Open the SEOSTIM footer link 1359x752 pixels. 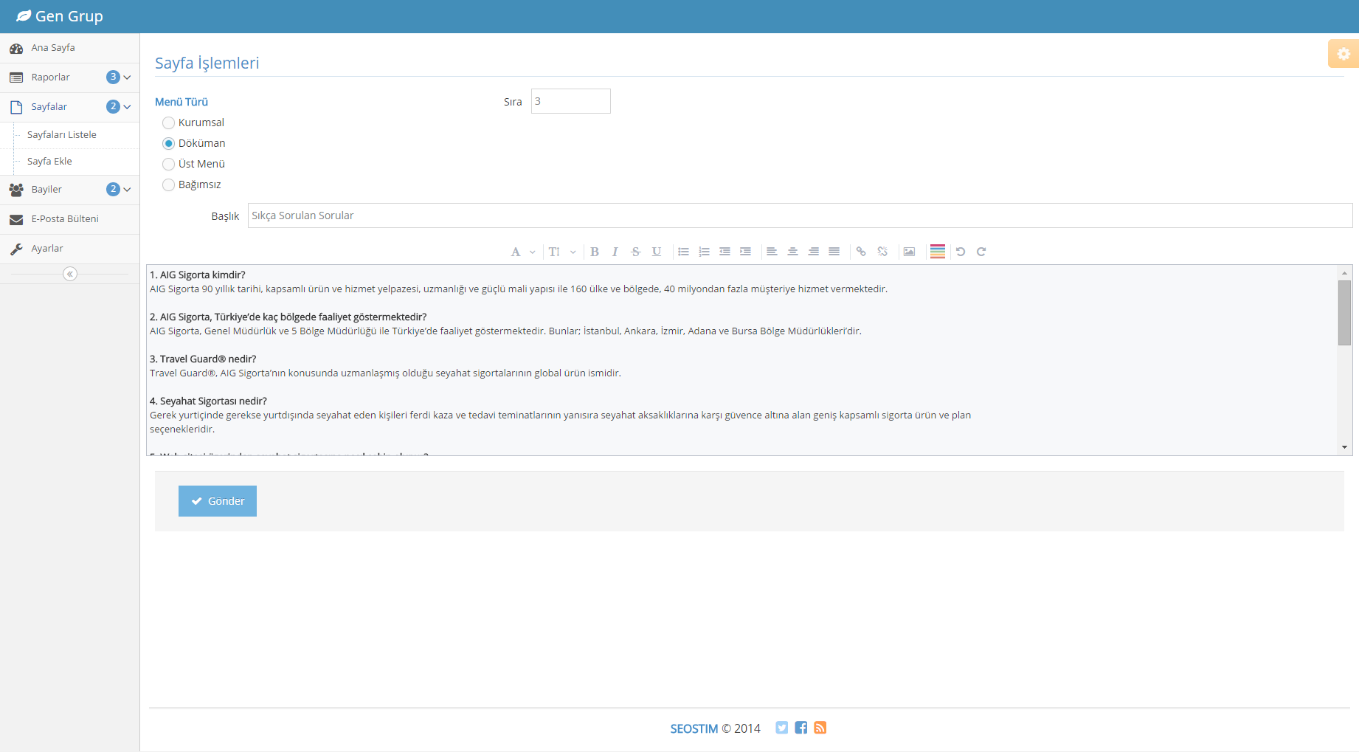click(x=694, y=728)
